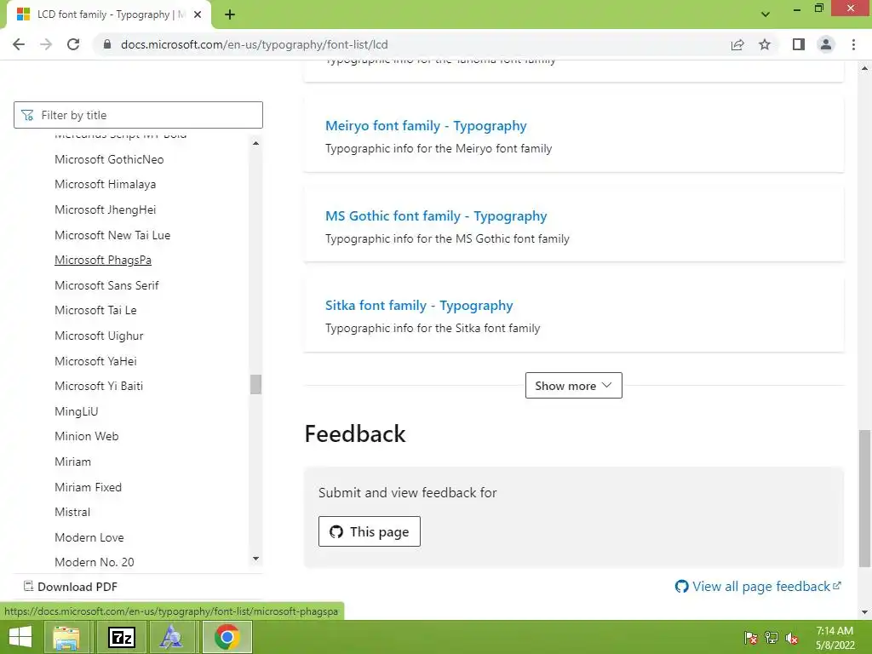View site security lock info
872x654 pixels.
(x=107, y=44)
